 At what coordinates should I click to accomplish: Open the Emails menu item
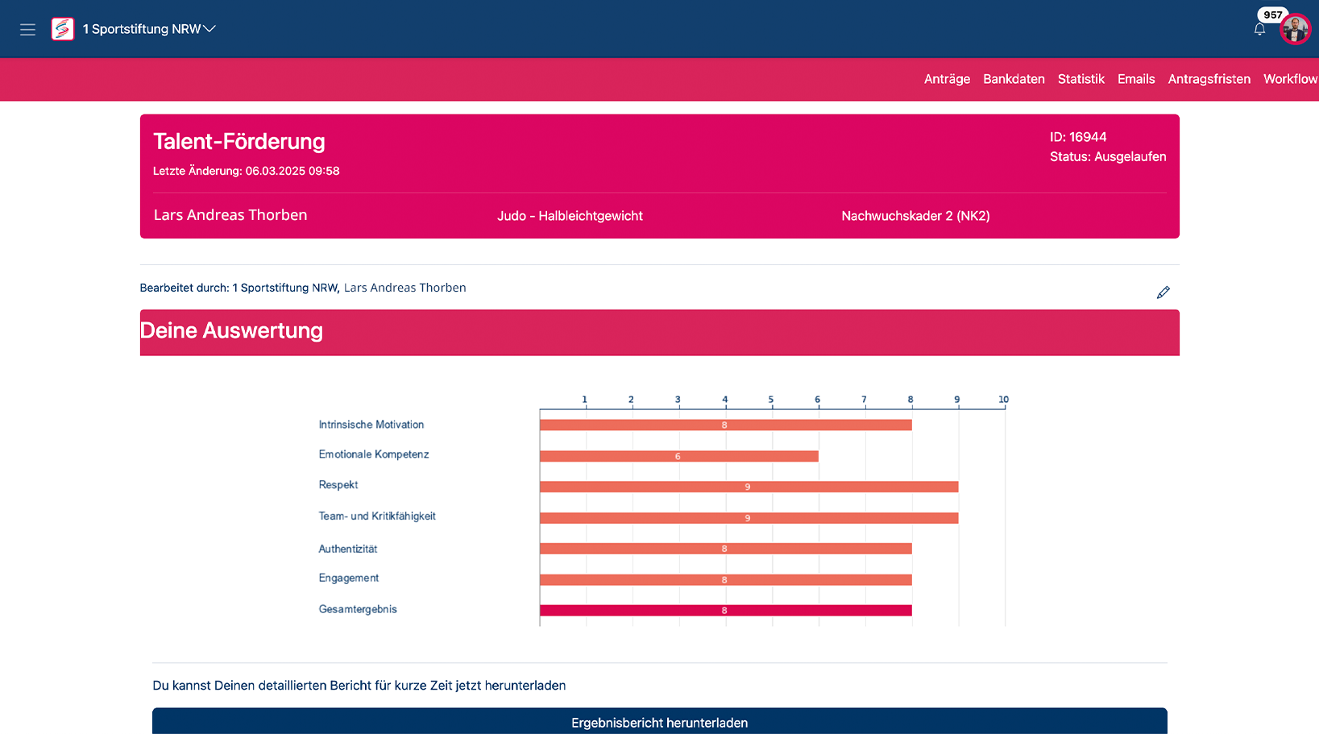coord(1136,79)
